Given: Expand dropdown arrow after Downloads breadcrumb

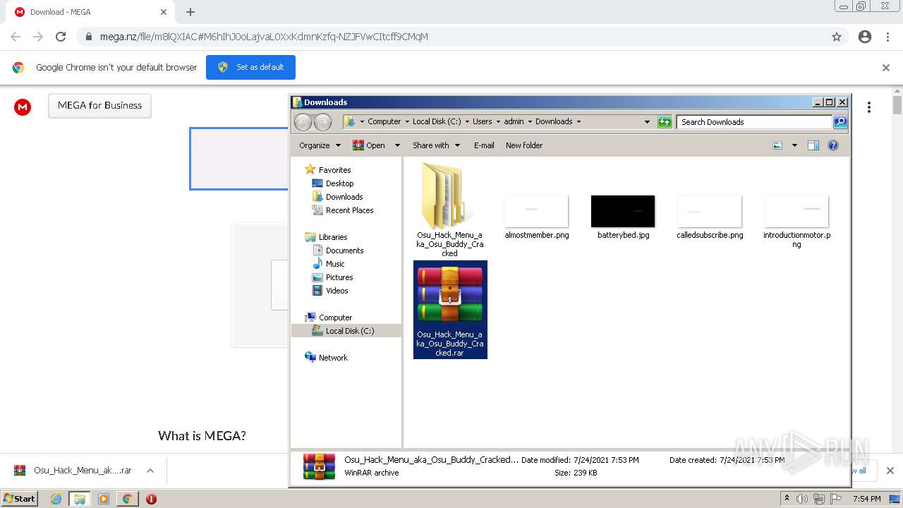Looking at the screenshot, I should pos(578,121).
